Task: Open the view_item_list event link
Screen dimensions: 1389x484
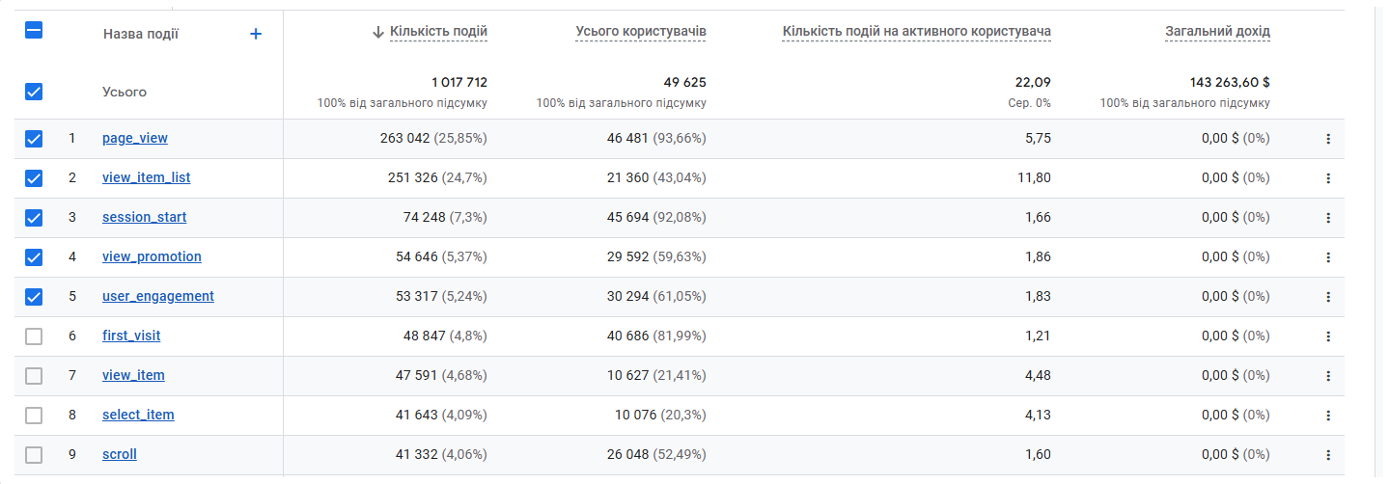Action: 147,178
